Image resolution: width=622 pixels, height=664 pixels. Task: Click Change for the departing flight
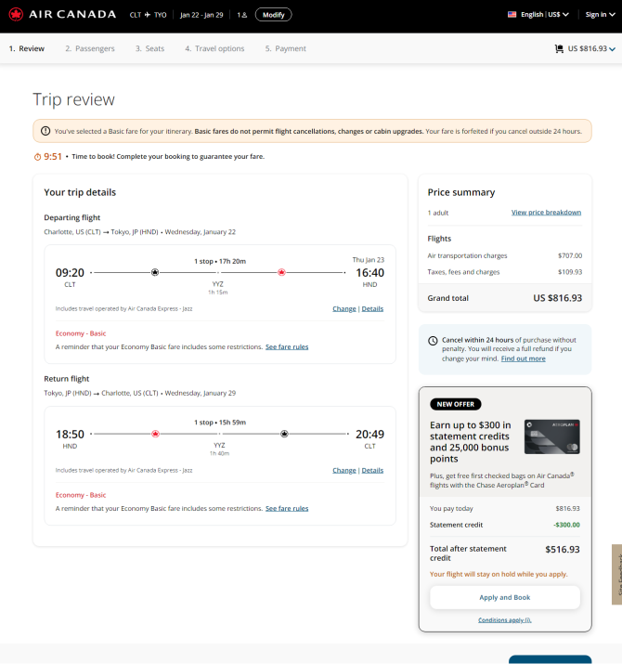(x=344, y=308)
